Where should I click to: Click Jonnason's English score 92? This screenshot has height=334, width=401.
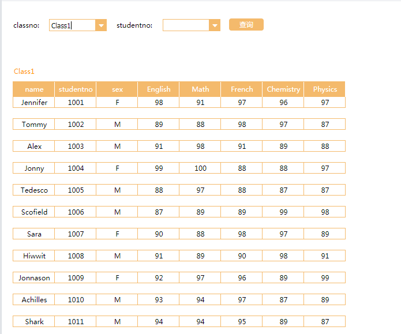(159, 277)
